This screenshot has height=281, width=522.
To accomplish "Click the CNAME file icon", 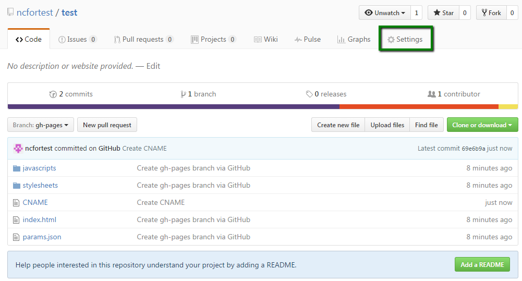I will coord(16,203).
